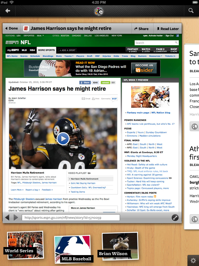The width and height of the screenshot is (199, 266).
Task: Tap the colorful e logo icon
Action: click(x=99, y=11)
